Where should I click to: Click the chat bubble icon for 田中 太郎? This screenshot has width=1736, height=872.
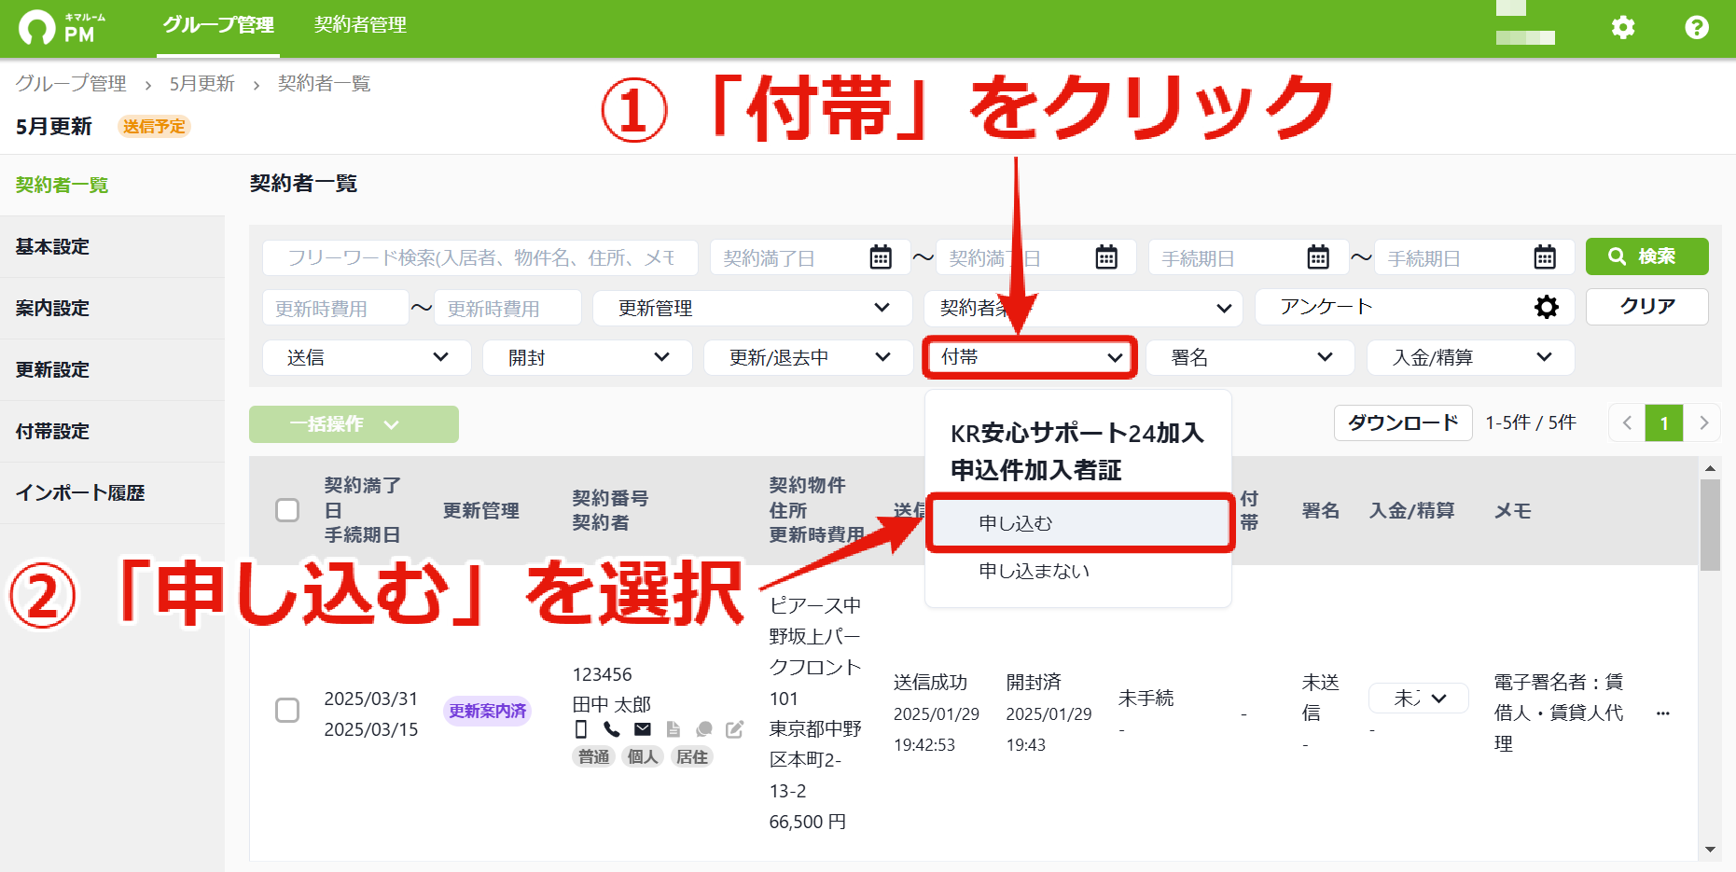704,729
